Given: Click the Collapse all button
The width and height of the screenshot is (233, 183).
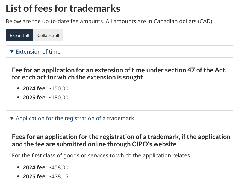Looking at the screenshot, I should [x=48, y=35].
